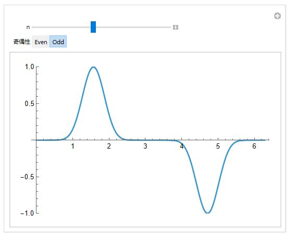The image size is (296, 240).
Task: Click the n label beside the slider
Action: tap(28, 28)
